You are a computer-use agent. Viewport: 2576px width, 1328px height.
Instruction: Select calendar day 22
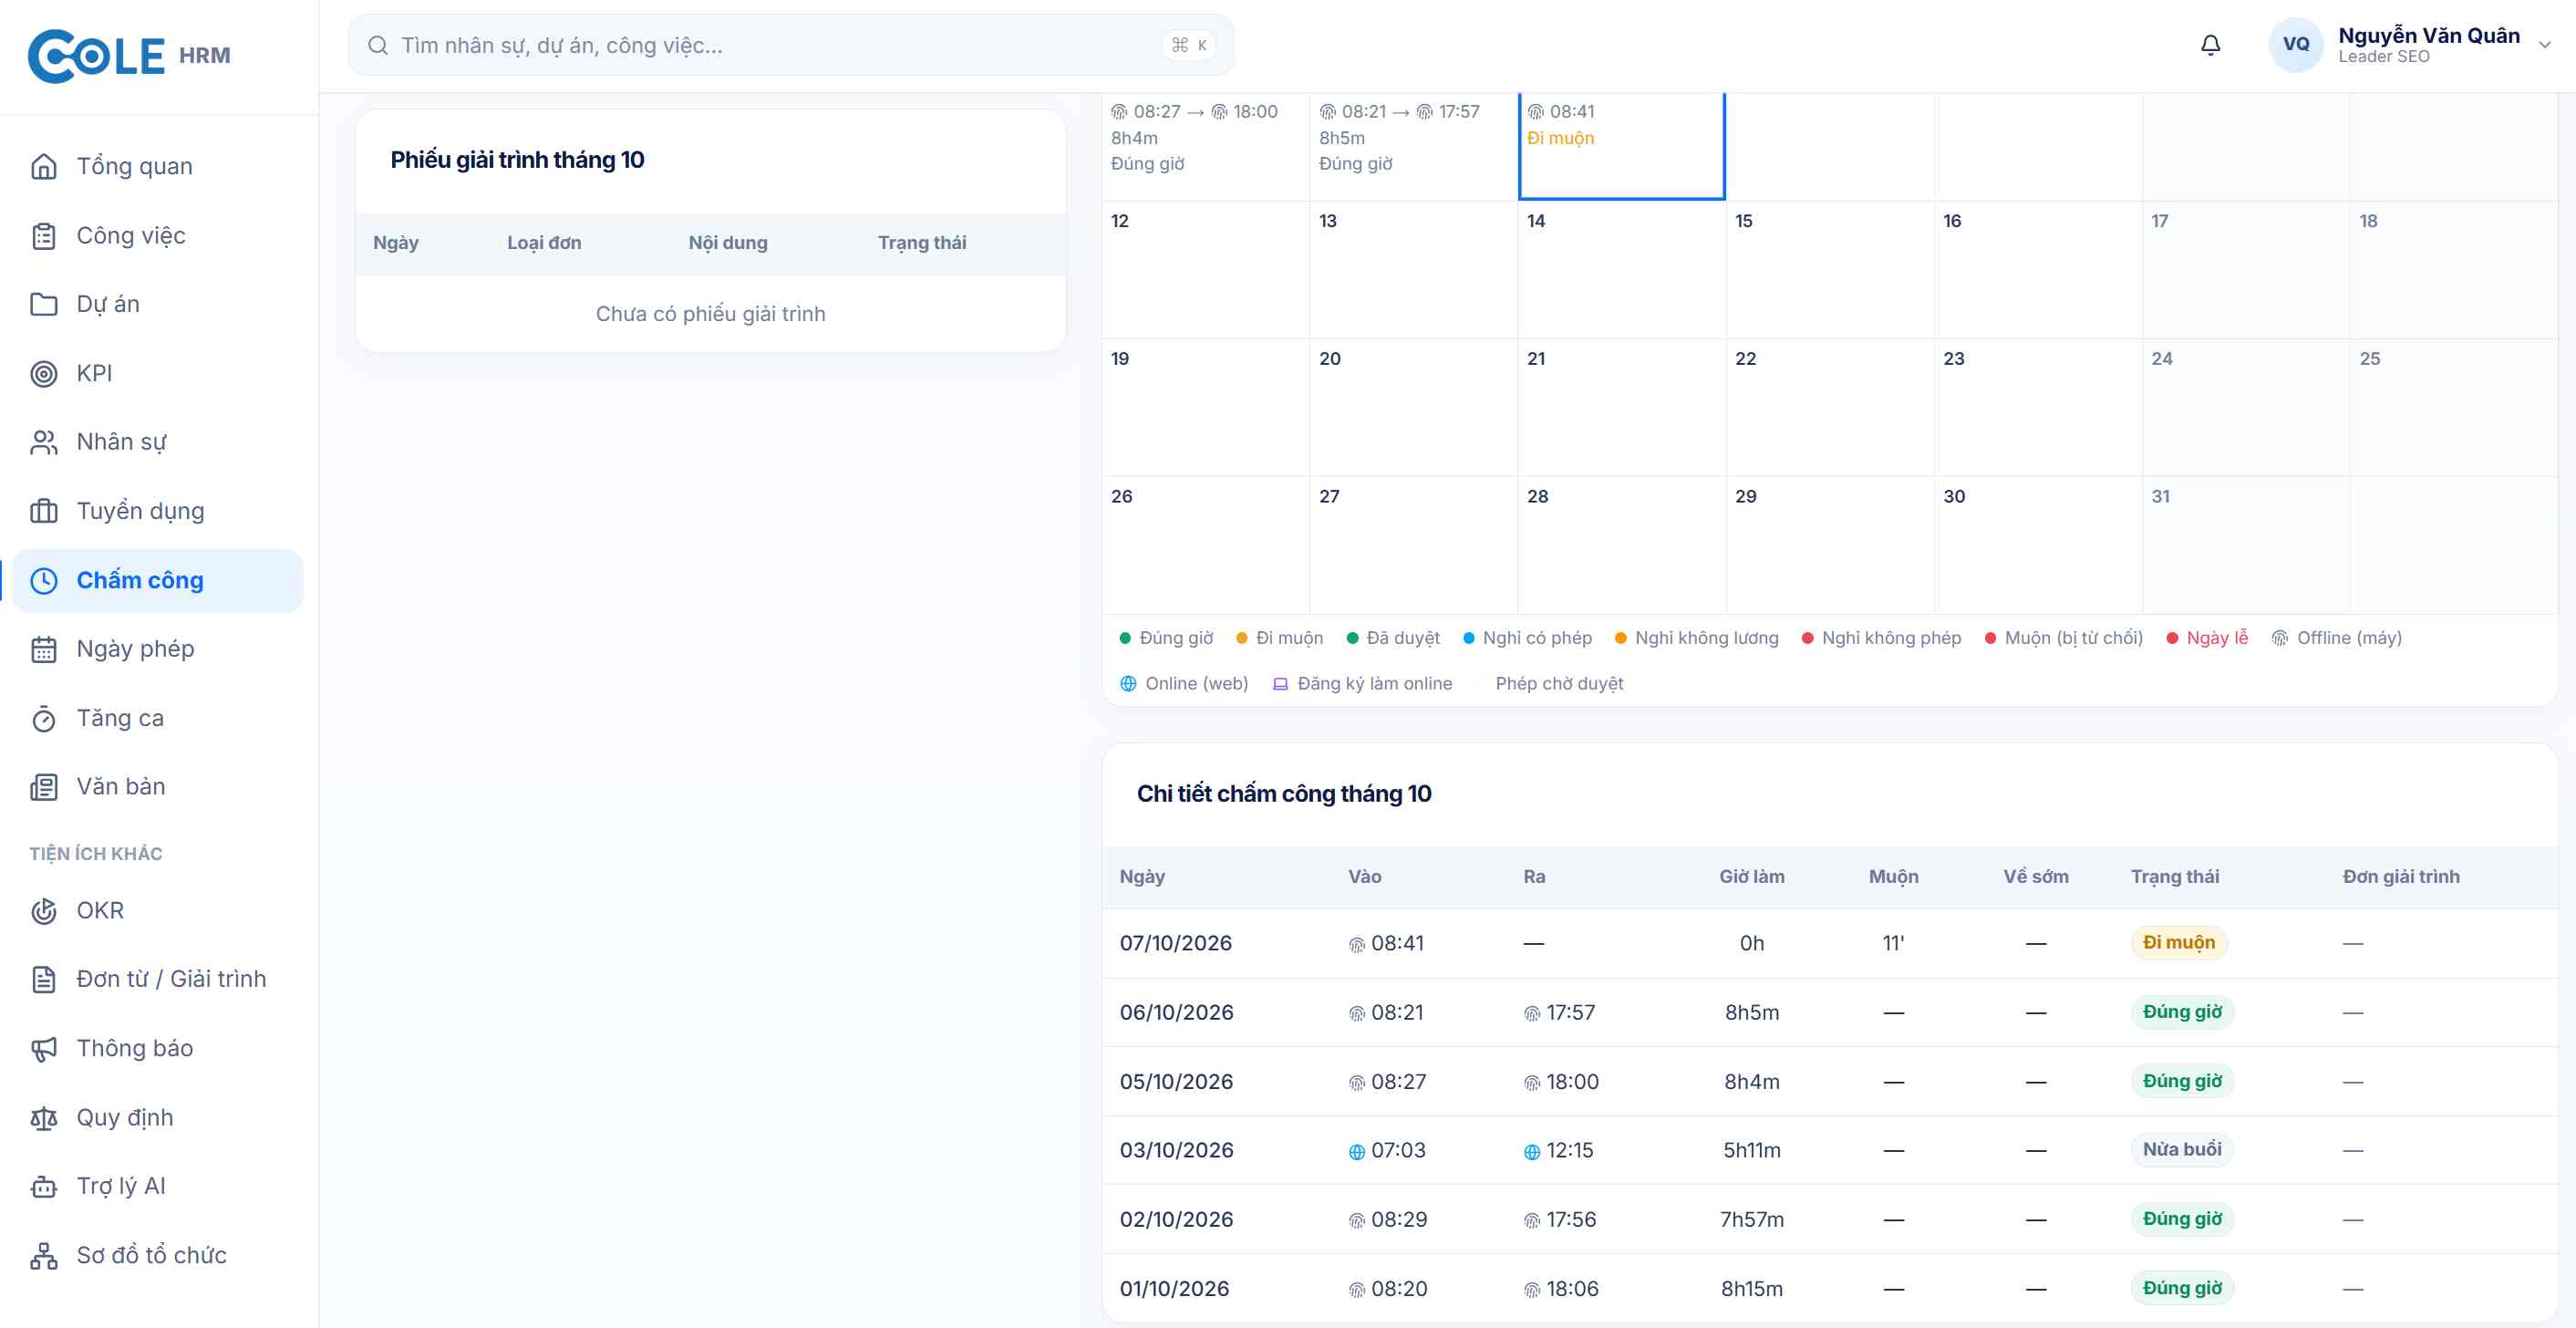point(1829,408)
